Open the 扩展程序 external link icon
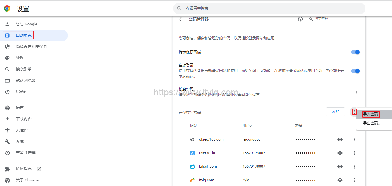 tap(39, 169)
